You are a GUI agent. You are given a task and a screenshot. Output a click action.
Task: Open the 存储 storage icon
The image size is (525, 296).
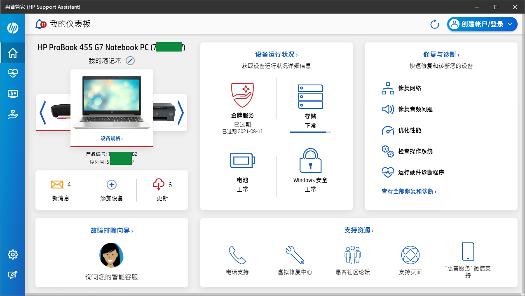pyautogui.click(x=310, y=96)
